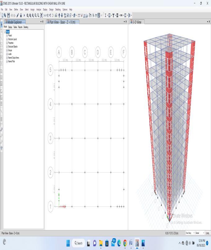
Task: Open the Global coordinate system dropdown
Action: point(200,233)
